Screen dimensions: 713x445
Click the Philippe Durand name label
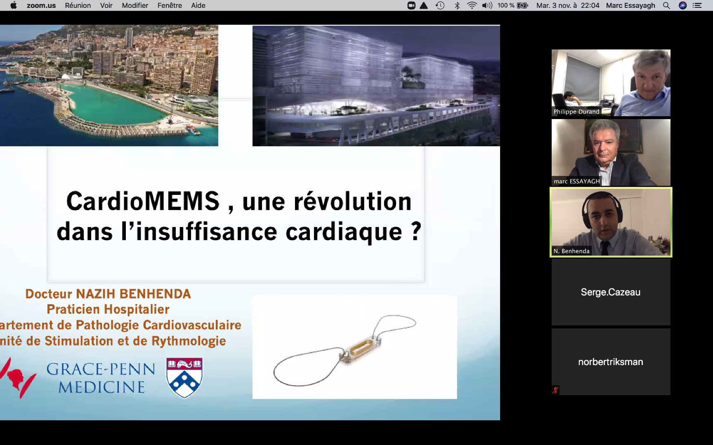coord(576,112)
